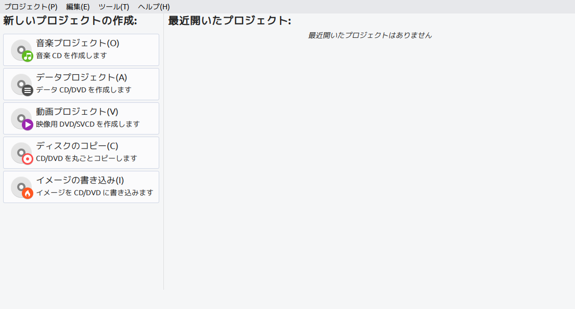Viewport: 575px width, 309px height.
Task: Click the text イメージを CD/DVD に書き込みます
Action: [x=95, y=193]
